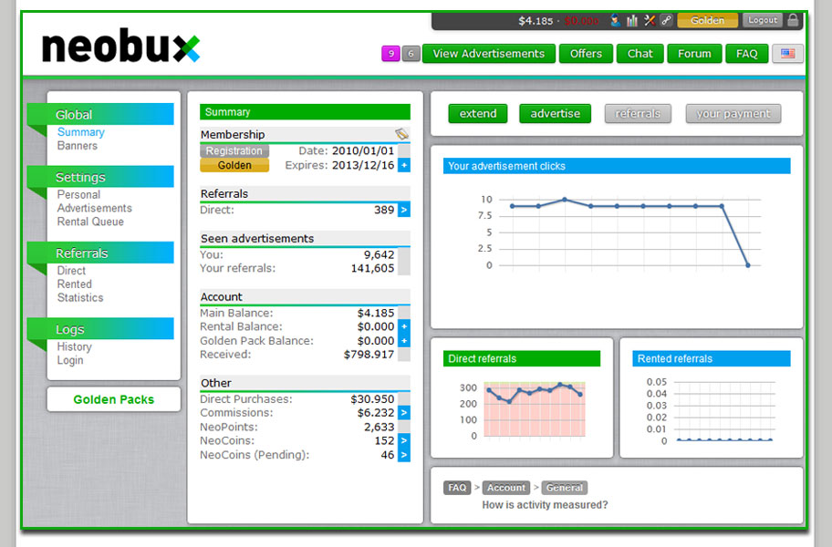Open Rental Queue settings

coord(90,222)
